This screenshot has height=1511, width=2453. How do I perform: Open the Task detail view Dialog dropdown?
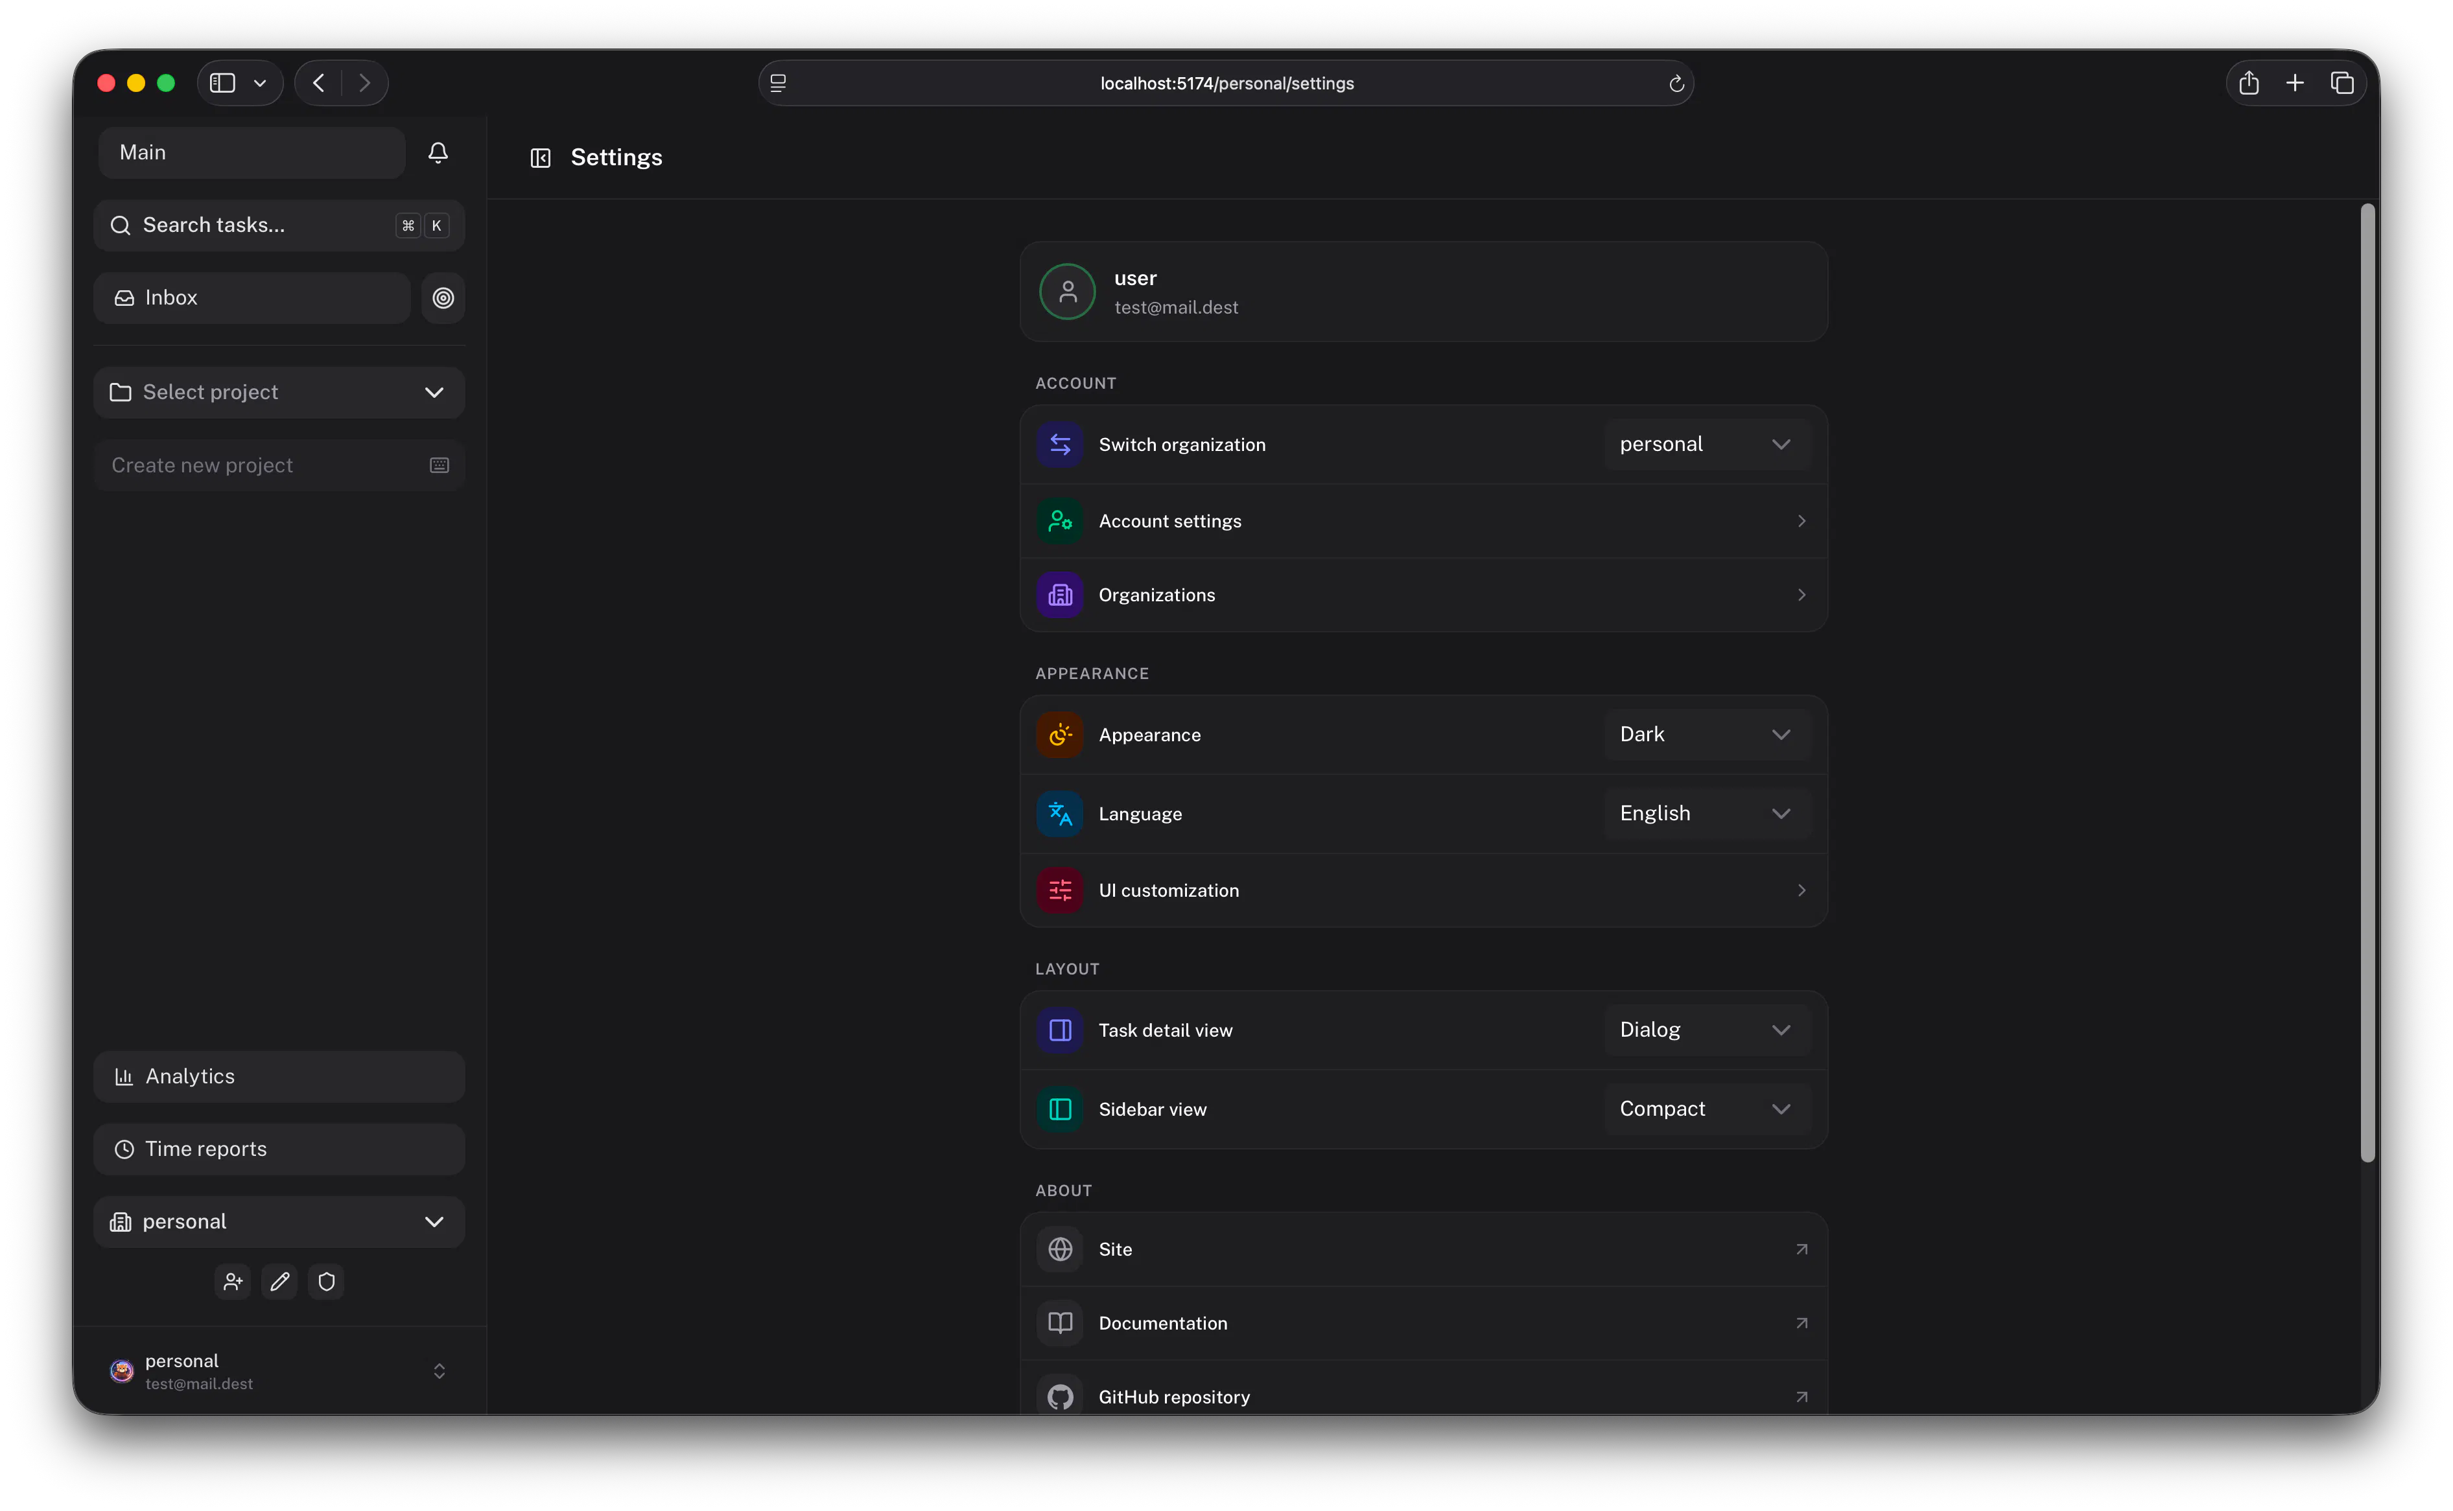point(1708,1030)
